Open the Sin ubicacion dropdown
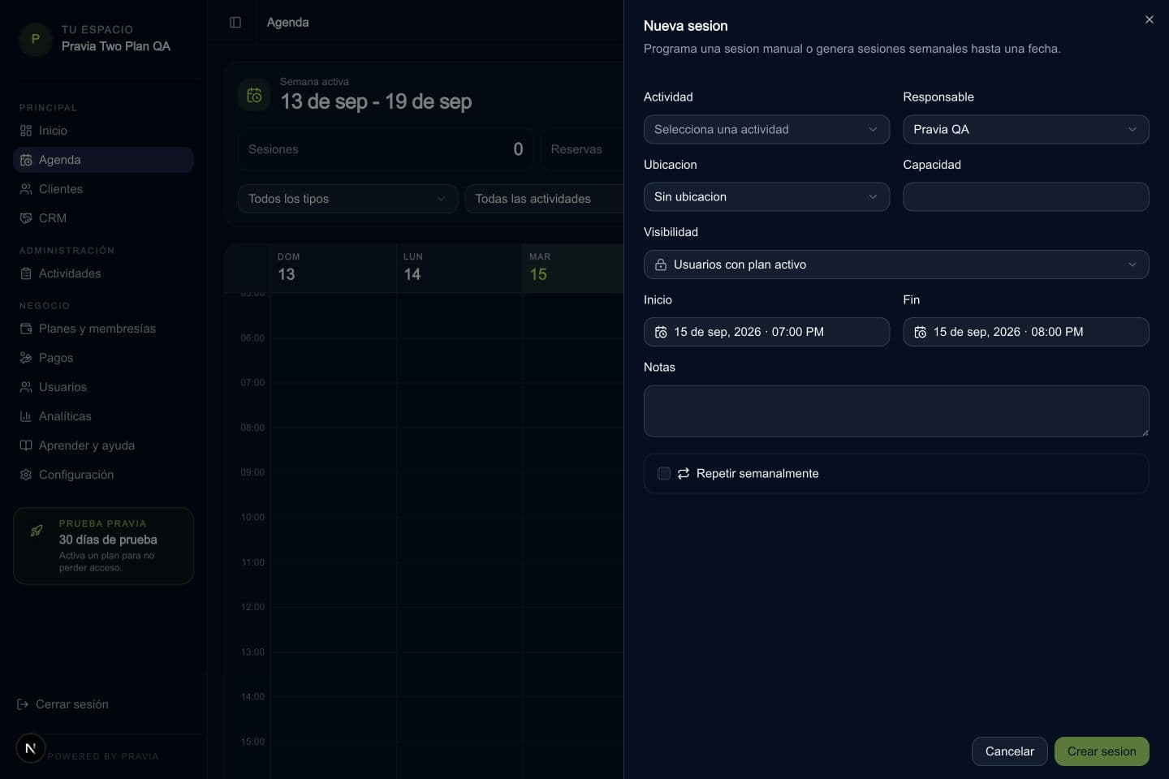This screenshot has width=1169, height=779. [766, 196]
